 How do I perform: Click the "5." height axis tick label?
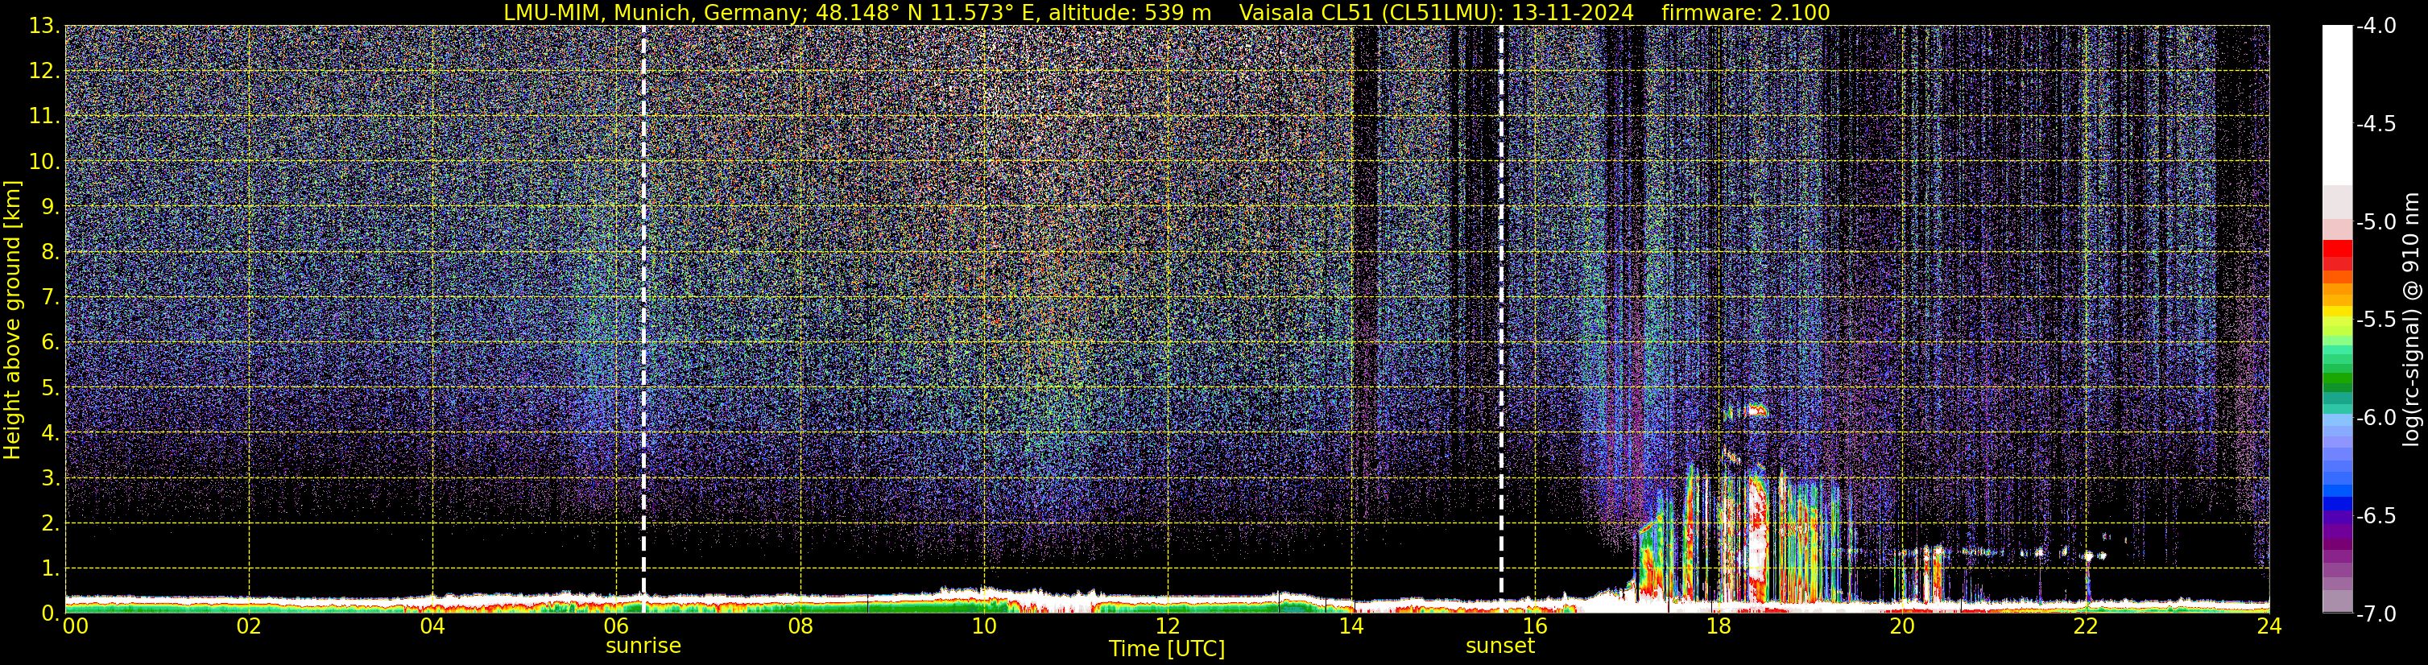click(x=50, y=387)
